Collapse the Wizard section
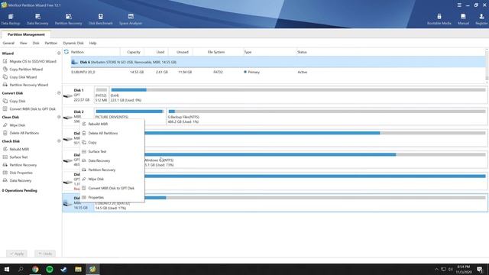The width and height of the screenshot is (489, 275). pos(59,53)
